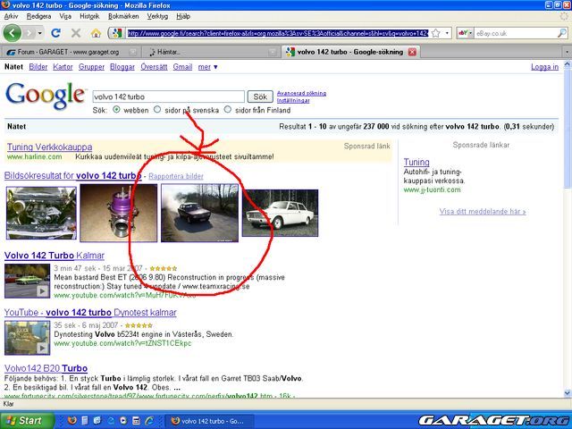Select the 'webben' radio button
Screen dimensions: 572x429
click(x=116, y=110)
